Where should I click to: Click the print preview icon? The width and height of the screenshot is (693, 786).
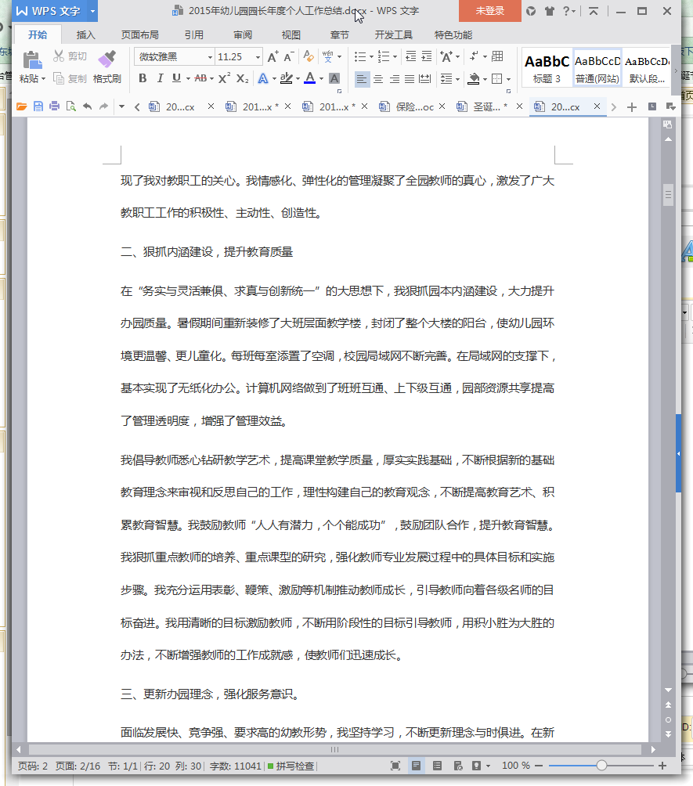click(71, 106)
